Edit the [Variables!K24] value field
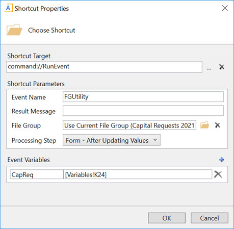The height and width of the screenshot is (229, 234). 138,174
